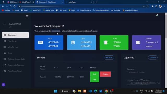Show hidden system tray icons
Image resolution: width=167 pixels, height=94 pixels.
[133, 91]
